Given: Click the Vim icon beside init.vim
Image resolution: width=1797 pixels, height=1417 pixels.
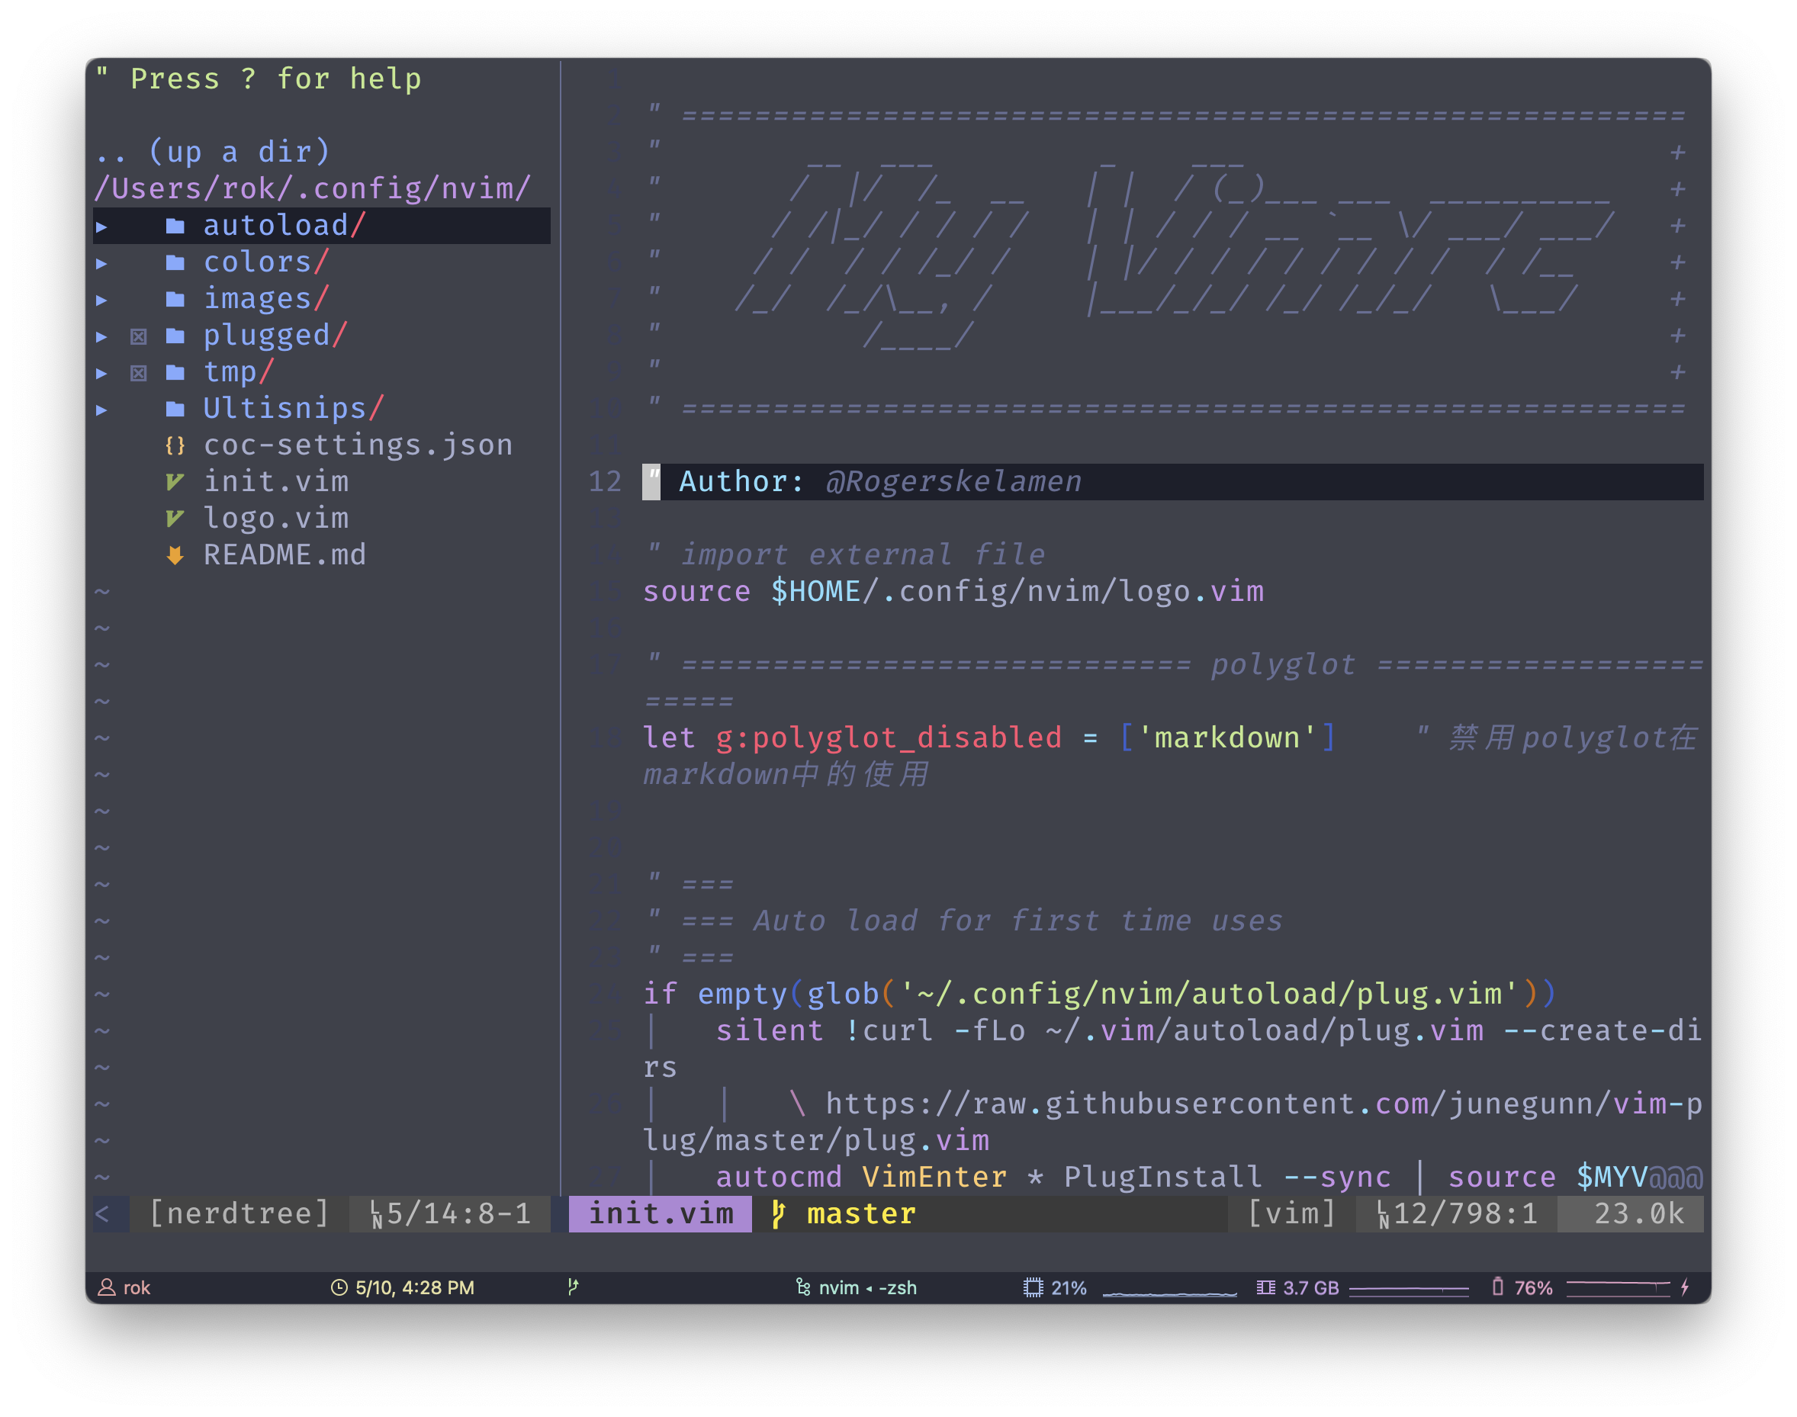Looking at the screenshot, I should [x=175, y=482].
